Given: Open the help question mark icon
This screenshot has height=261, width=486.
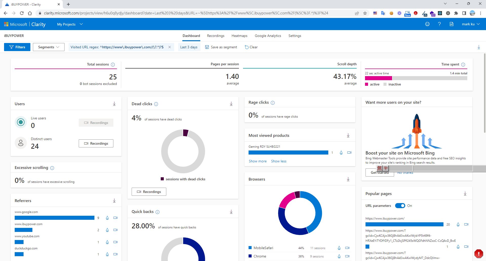Looking at the screenshot, I should pyautogui.click(x=439, y=24).
